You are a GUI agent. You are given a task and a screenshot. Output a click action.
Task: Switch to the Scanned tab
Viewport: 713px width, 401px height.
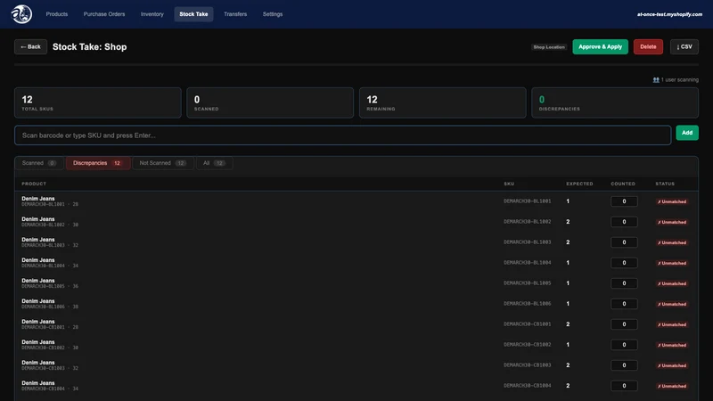(x=39, y=163)
